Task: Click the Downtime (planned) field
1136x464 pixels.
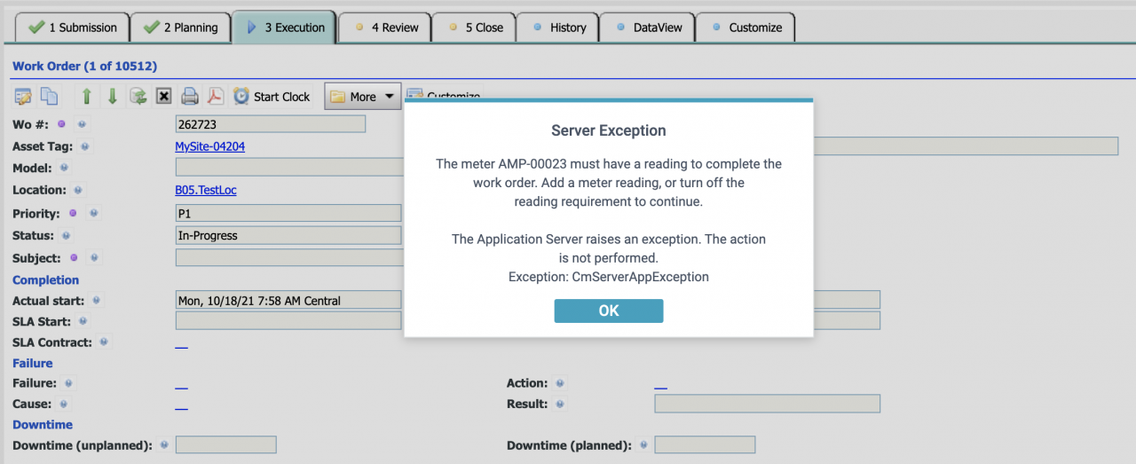Action: pyautogui.click(x=705, y=444)
